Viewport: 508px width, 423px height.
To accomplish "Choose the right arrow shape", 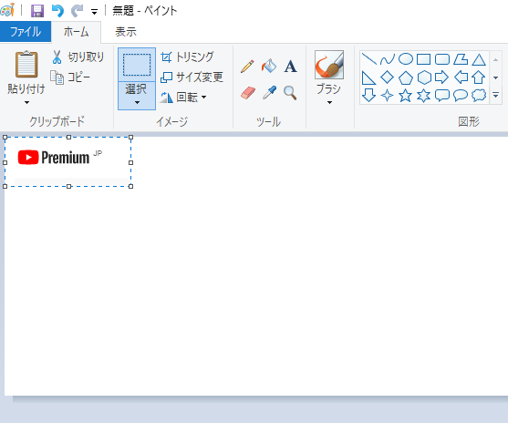I will (442, 77).
